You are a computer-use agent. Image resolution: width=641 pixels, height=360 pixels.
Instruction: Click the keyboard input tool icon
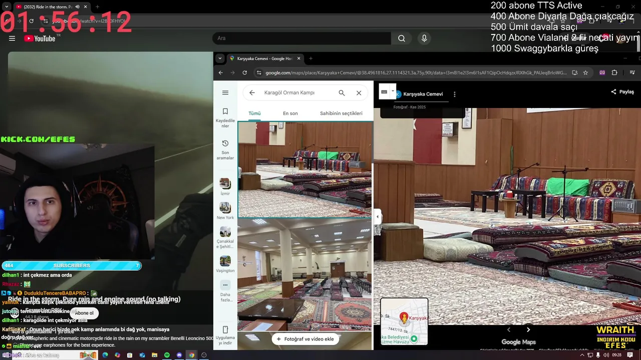tap(384, 91)
